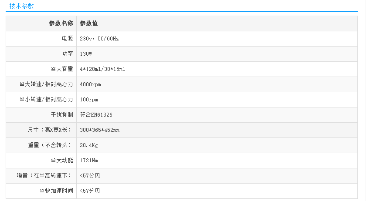Click the 300*365*452mm dimensions value
This screenshot has width=370, height=201.
click(99, 130)
